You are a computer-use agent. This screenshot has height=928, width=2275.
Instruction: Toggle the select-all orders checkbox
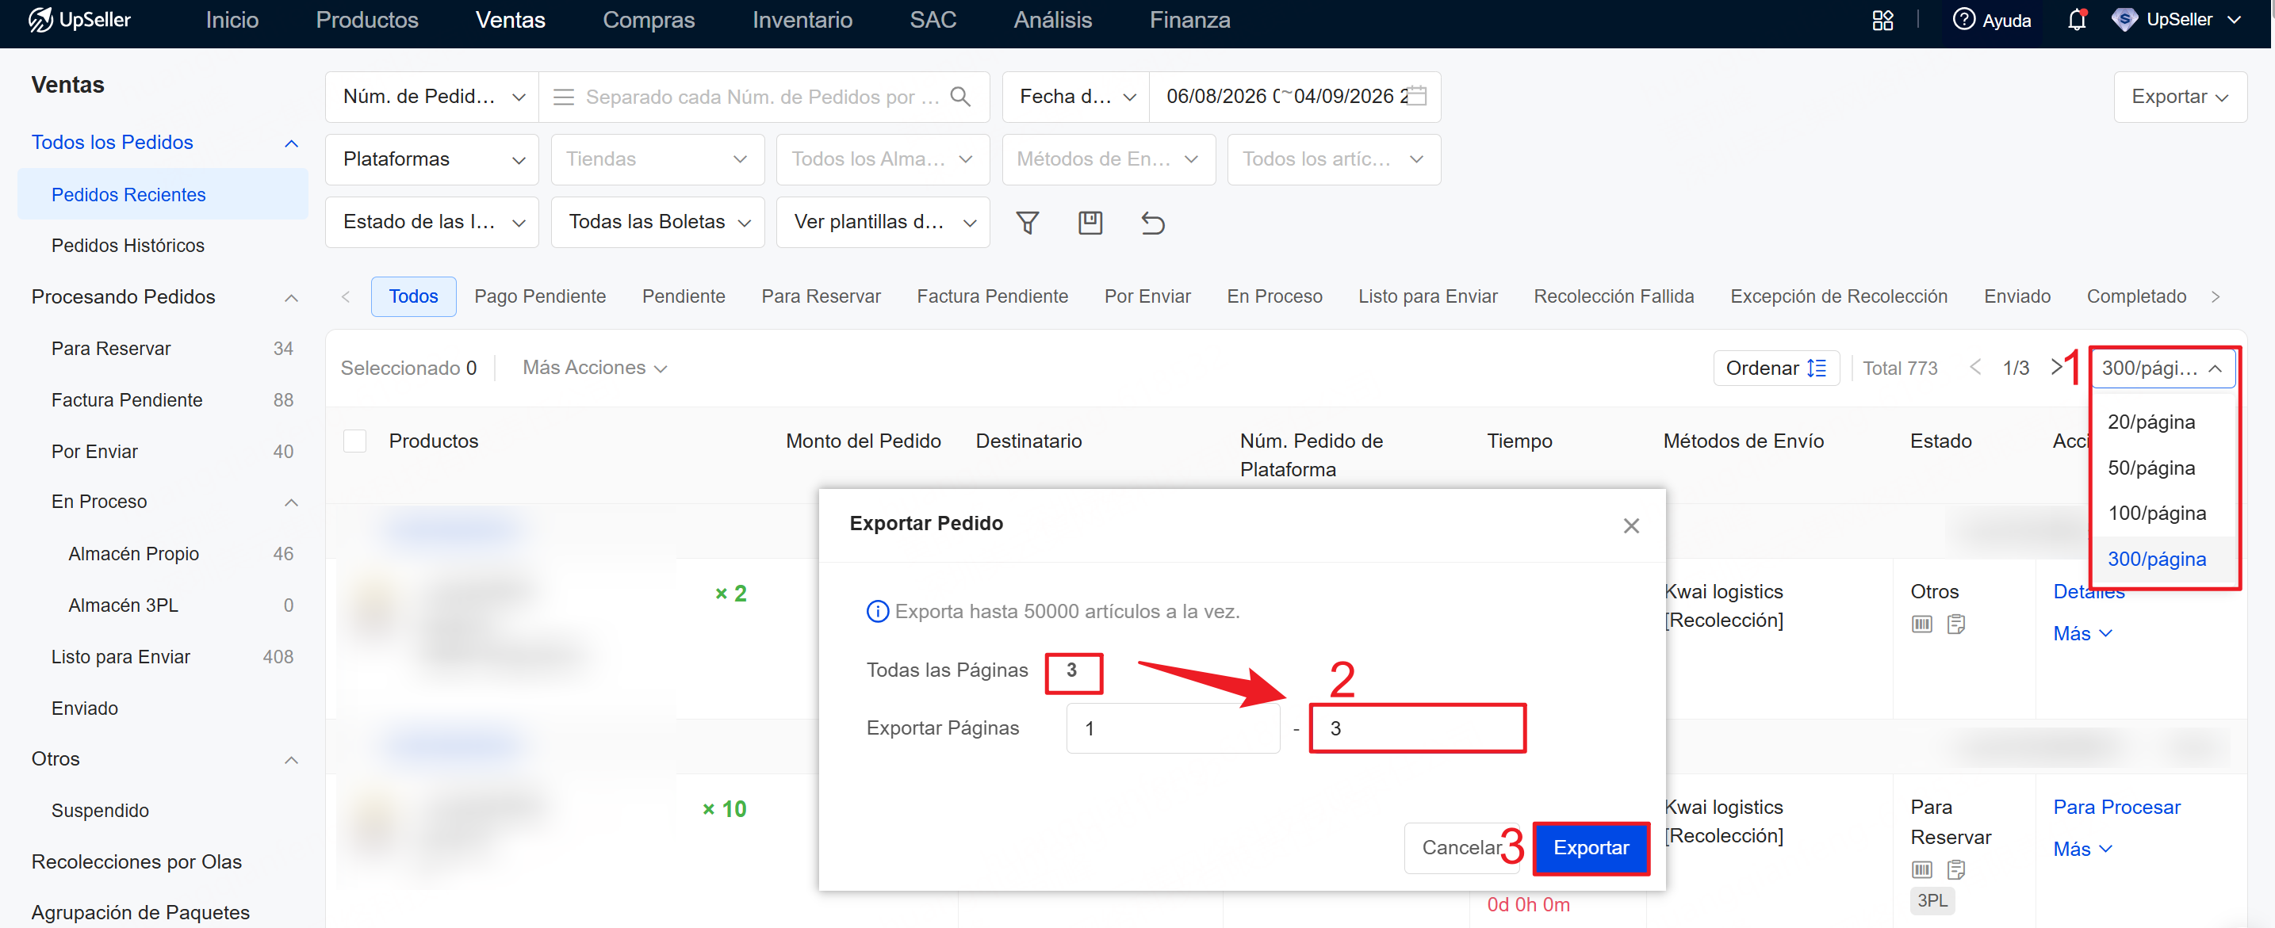[355, 441]
